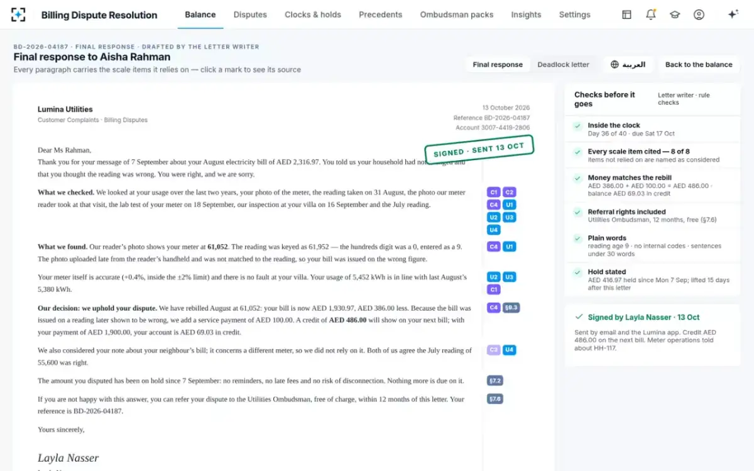Click 'Referral rights included' check row

pyautogui.click(x=652, y=216)
